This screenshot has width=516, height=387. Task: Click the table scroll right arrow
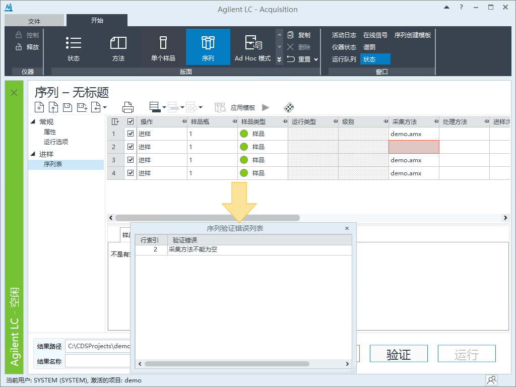pos(505,218)
